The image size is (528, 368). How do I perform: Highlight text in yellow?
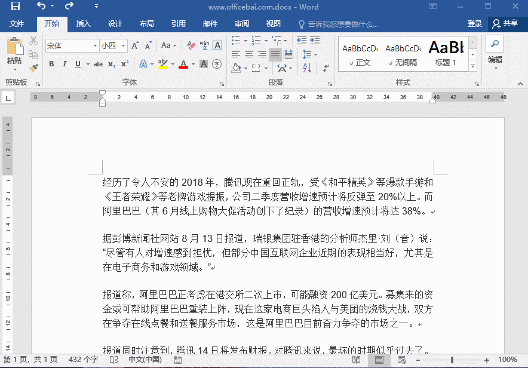[x=163, y=64]
